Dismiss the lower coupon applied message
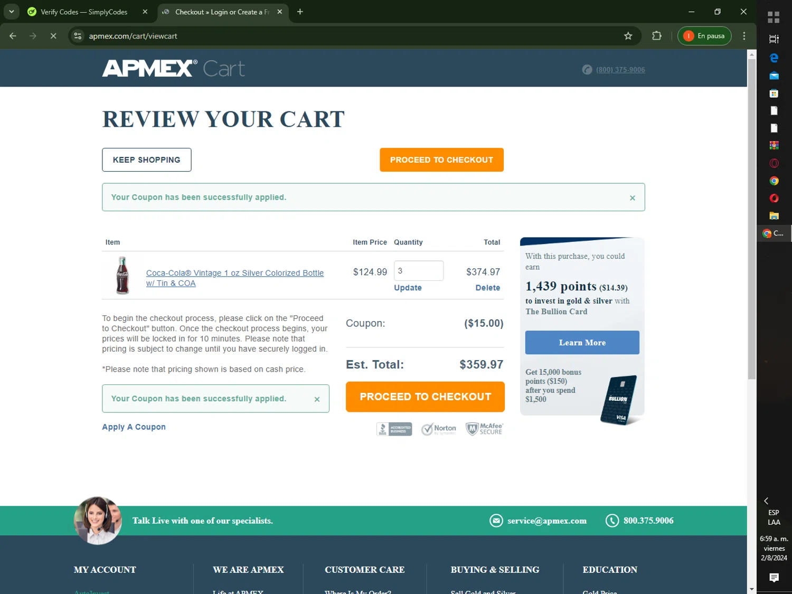 [x=317, y=399]
